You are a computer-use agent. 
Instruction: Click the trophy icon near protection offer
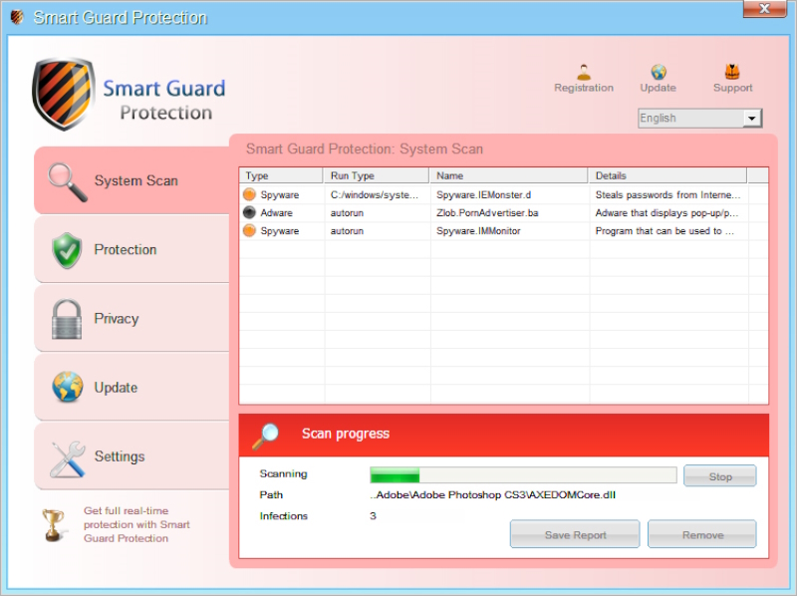[x=54, y=524]
